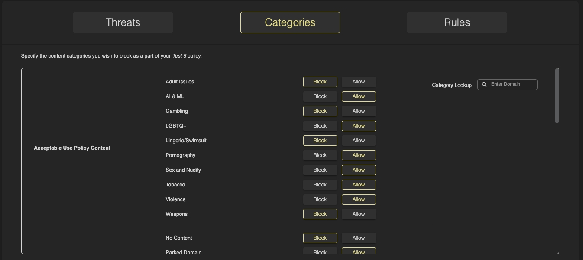Image resolution: width=583 pixels, height=260 pixels.
Task: Set Lingerie/Swimsuit to Allow
Action: [x=359, y=141]
